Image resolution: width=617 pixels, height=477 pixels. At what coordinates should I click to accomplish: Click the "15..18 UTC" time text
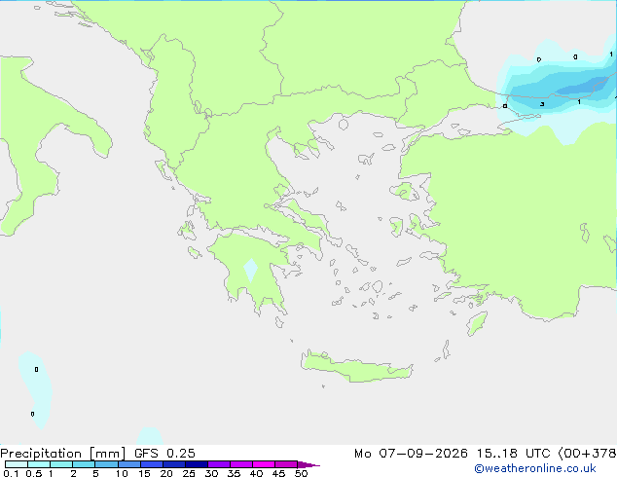click(x=516, y=454)
